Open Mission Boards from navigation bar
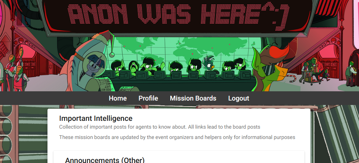The image size is (359, 163). (193, 98)
